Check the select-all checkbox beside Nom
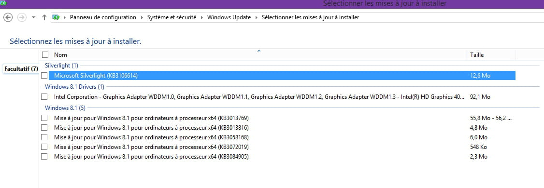 coord(45,54)
